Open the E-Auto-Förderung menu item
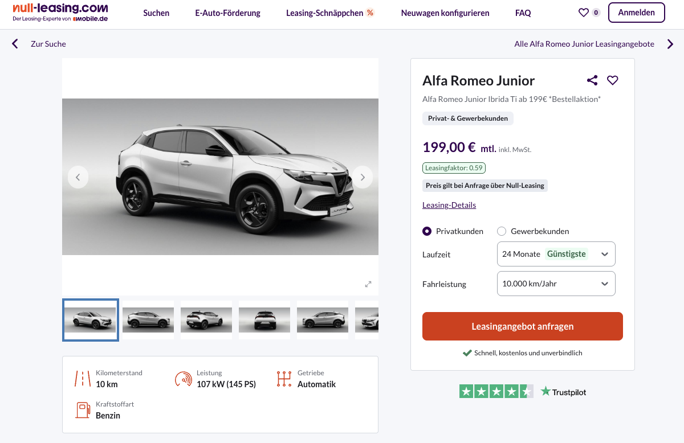 coord(227,13)
